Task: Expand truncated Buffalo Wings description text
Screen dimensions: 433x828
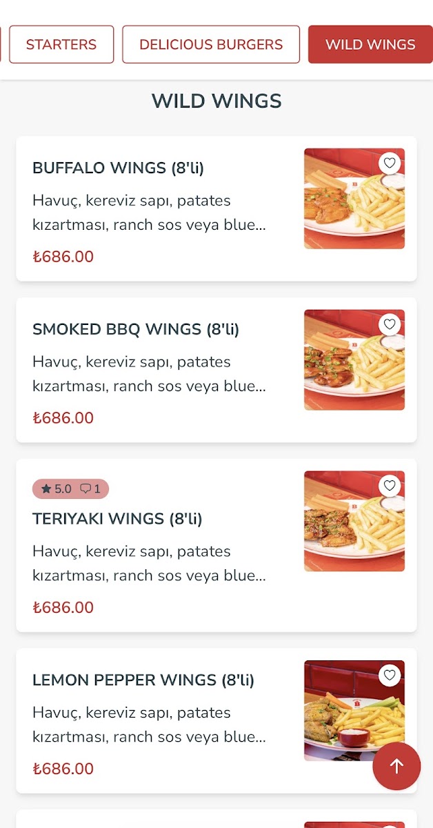Action: tap(149, 213)
